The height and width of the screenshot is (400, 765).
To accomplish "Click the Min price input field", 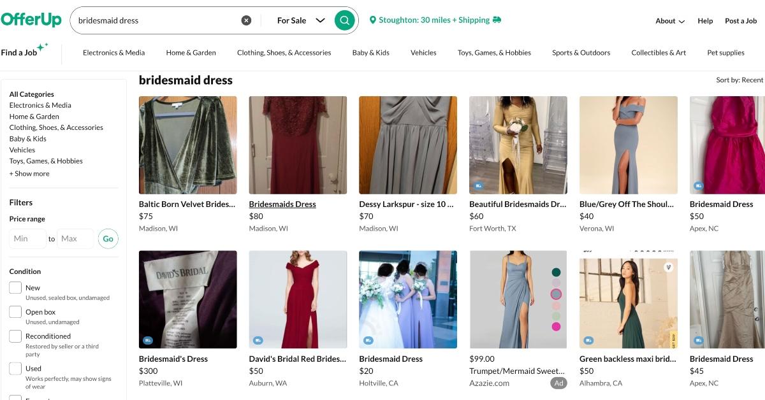I will pyautogui.click(x=27, y=238).
